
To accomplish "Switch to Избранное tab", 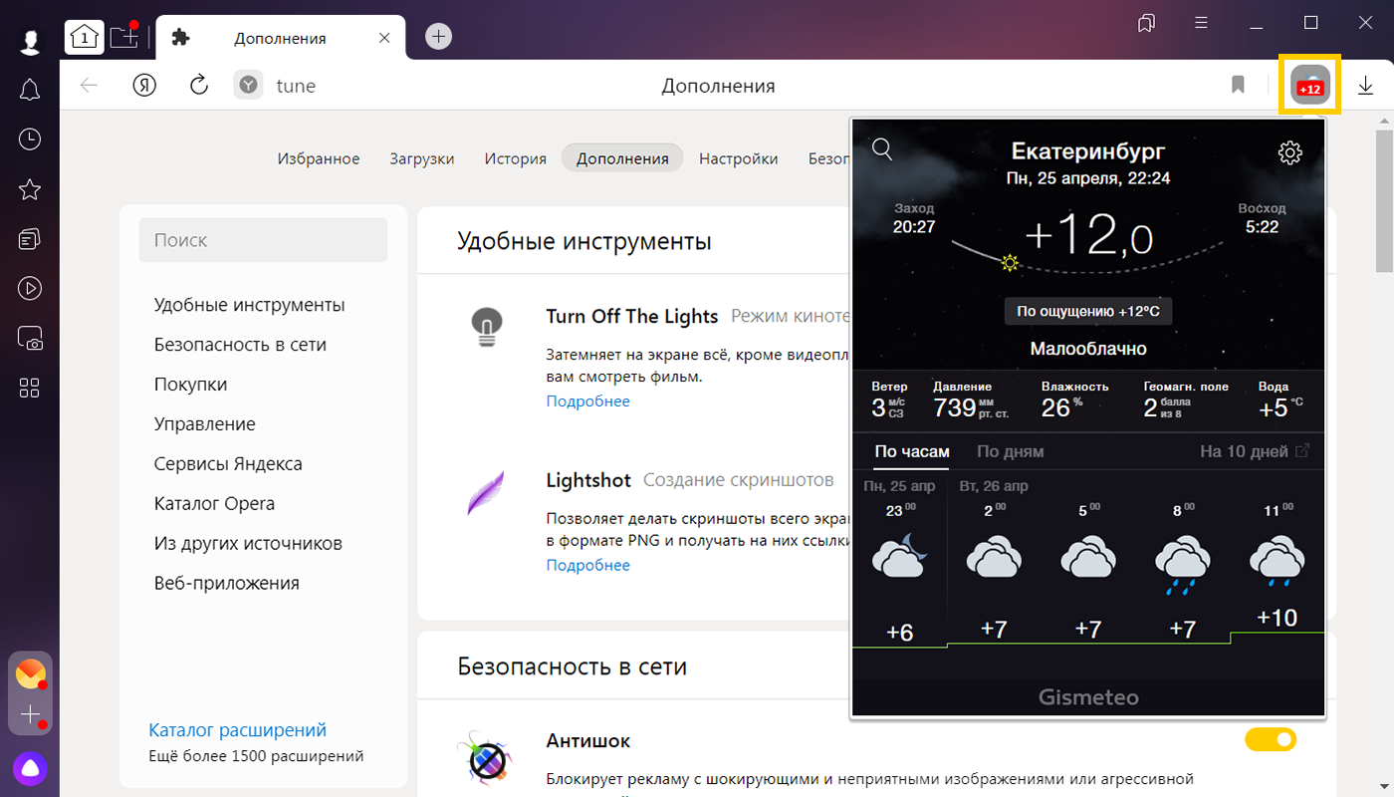I will click(x=319, y=158).
